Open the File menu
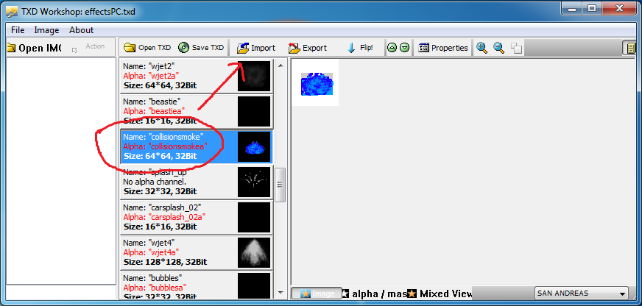Viewport: 642px width, 306px height. pos(18,30)
